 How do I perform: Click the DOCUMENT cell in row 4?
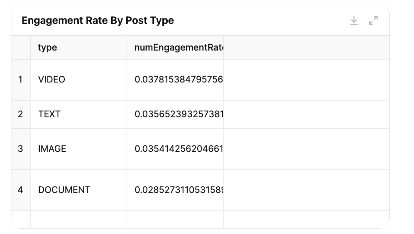79,190
